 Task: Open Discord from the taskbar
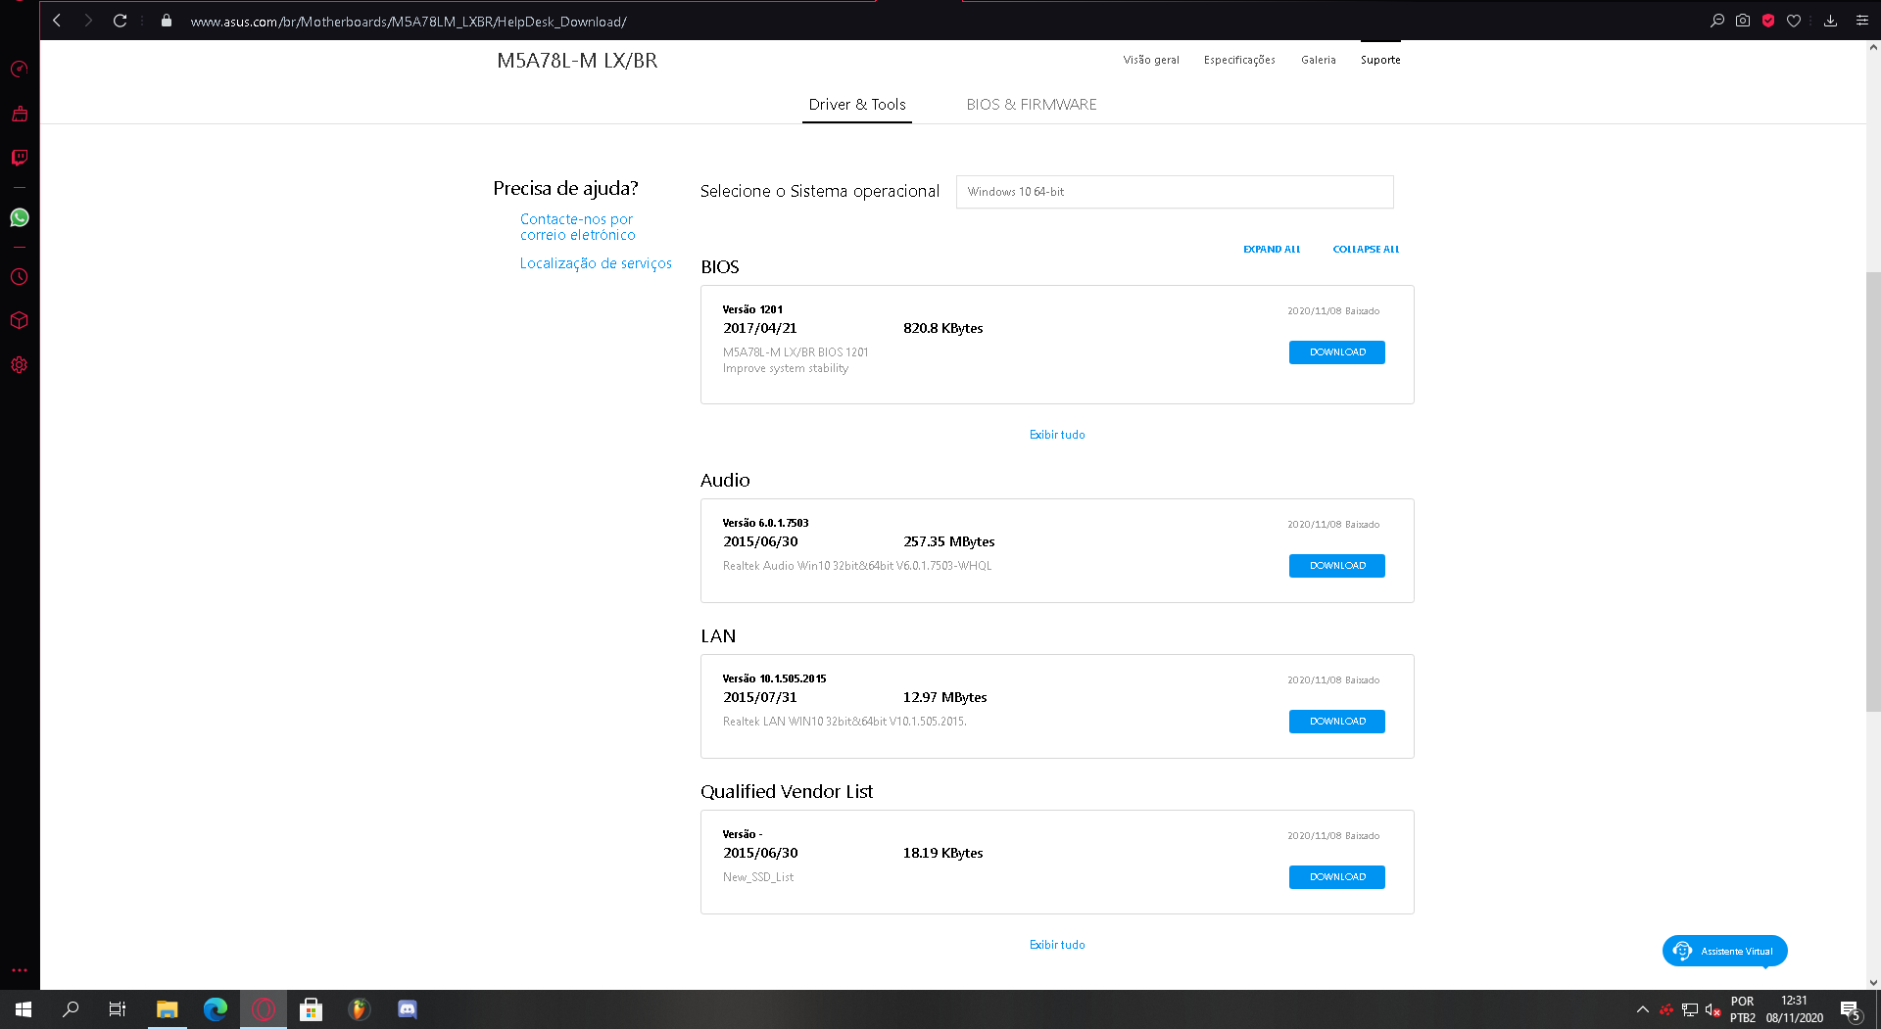click(x=408, y=1009)
